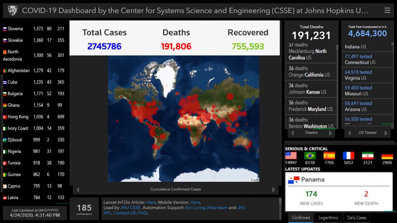Click right arrow beside US Tested label
The width and height of the screenshot is (397, 223).
[x=386, y=133]
